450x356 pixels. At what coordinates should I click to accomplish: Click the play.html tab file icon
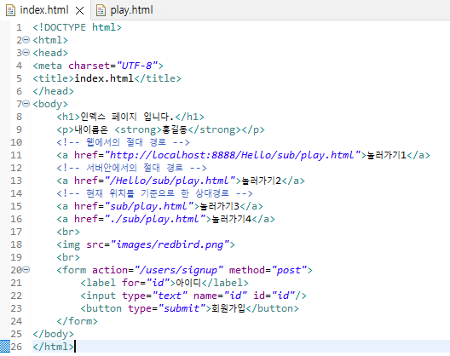coord(101,10)
